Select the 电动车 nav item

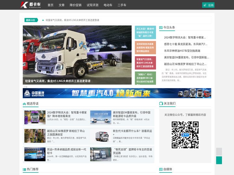coord(108,5)
